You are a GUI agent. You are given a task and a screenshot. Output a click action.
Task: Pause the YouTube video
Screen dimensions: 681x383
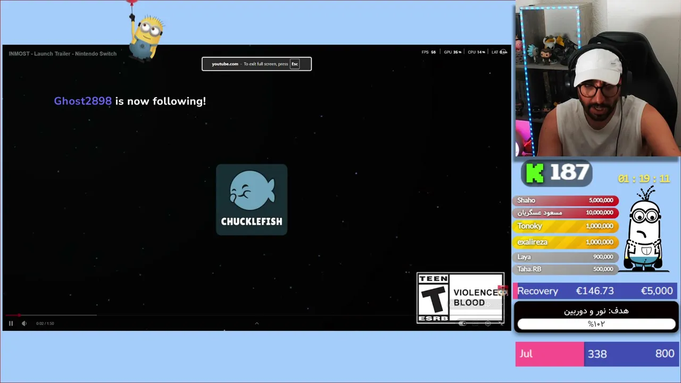(11, 323)
